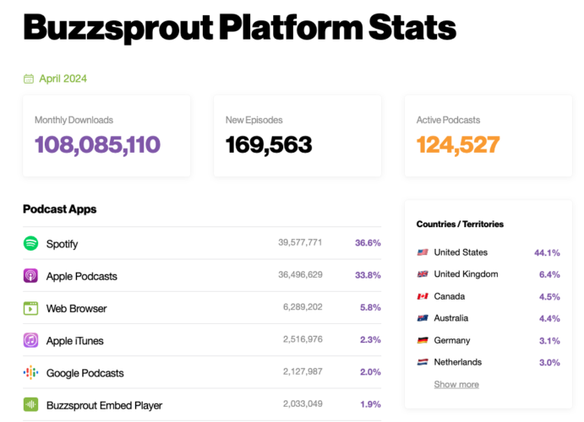Select the Apple Podcasts row name

coord(82,276)
